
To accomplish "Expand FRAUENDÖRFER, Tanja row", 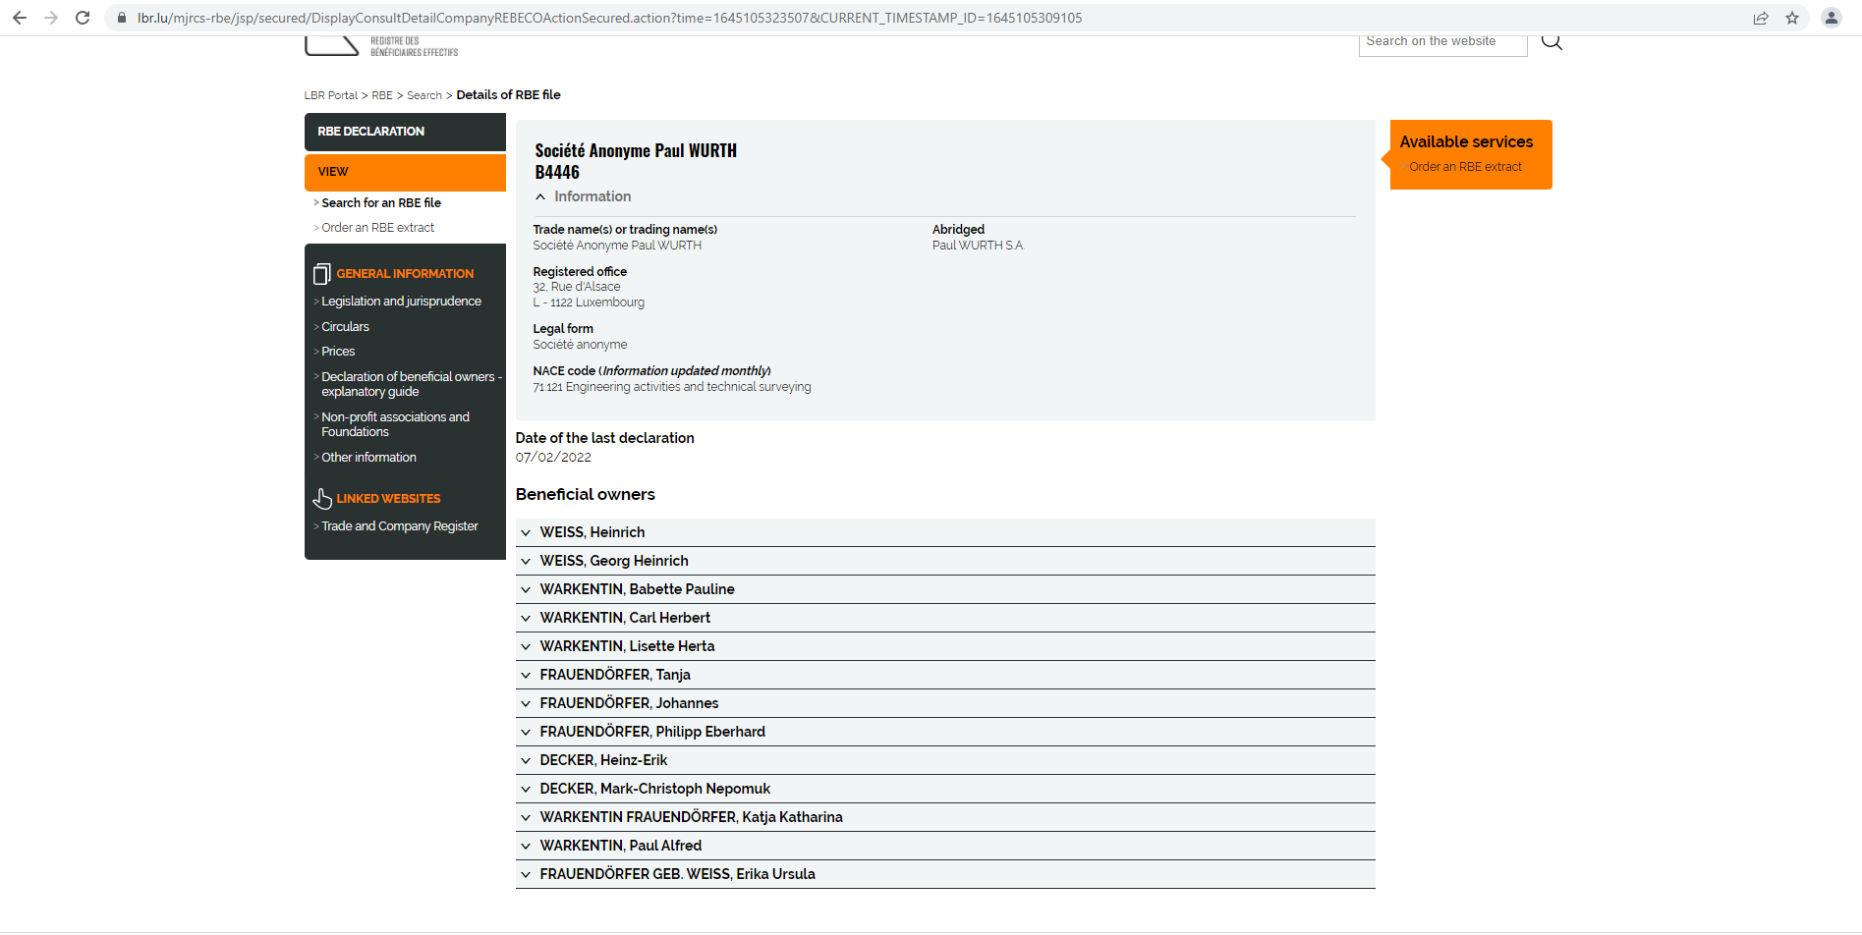I will click(527, 675).
